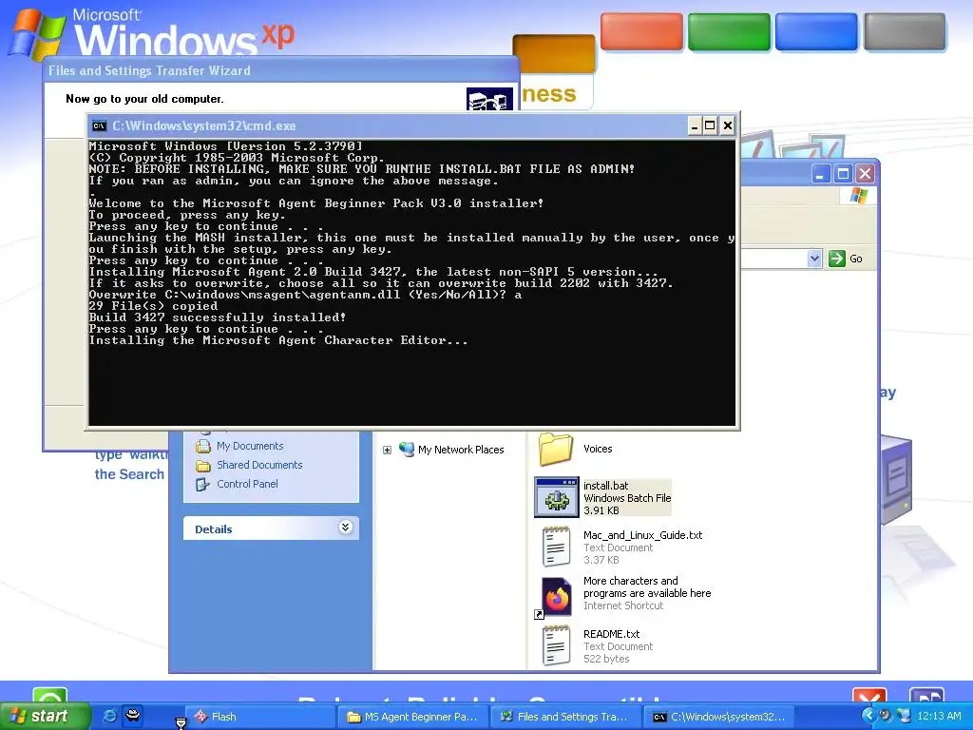This screenshot has height=730, width=973.
Task: Switch to cmd.exe taskbar button
Action: tap(718, 717)
